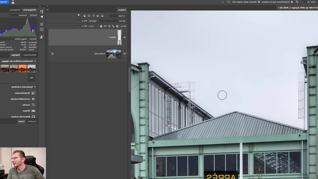
Task: Switch to the Bibliothèques tab
Action: tap(30, 55)
